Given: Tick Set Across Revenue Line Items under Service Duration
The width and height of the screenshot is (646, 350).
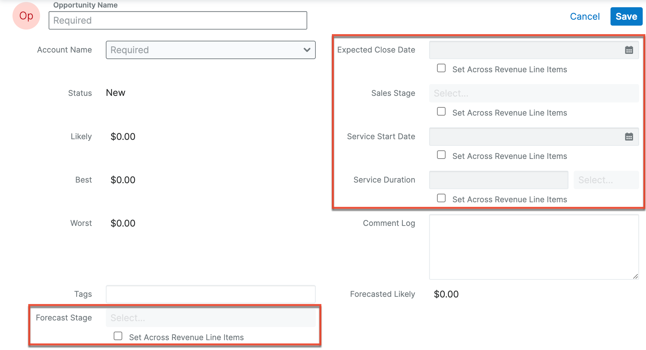Looking at the screenshot, I should click(x=441, y=198).
